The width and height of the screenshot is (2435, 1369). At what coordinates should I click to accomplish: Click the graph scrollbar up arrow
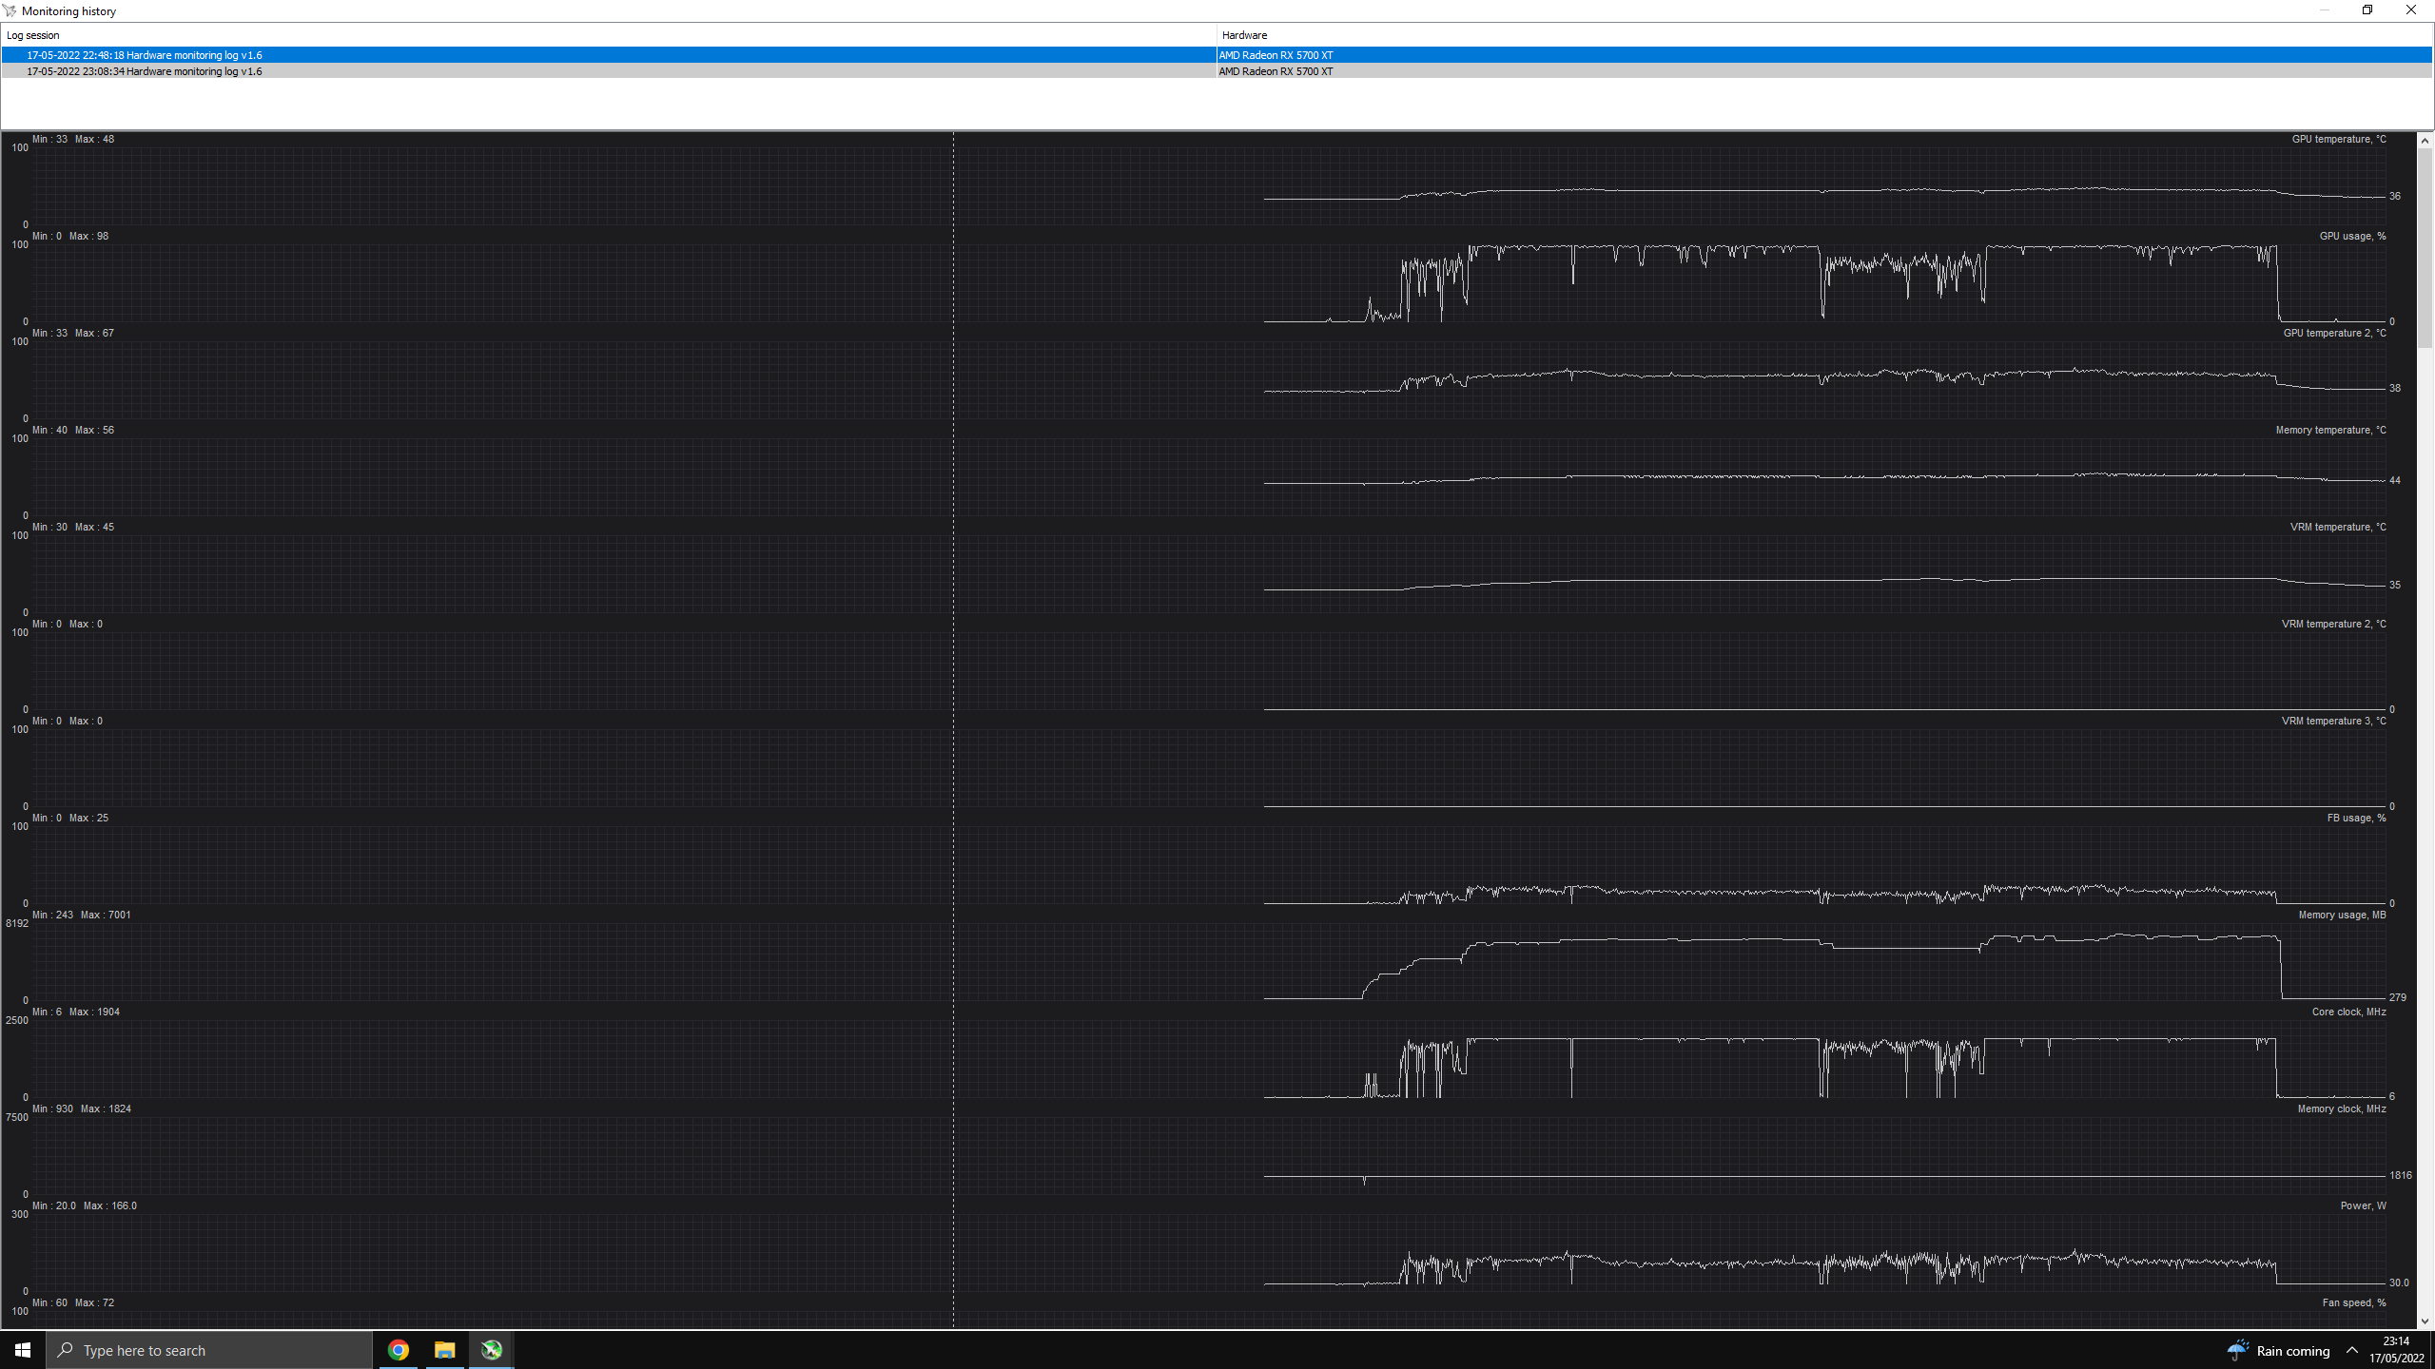point(2425,141)
